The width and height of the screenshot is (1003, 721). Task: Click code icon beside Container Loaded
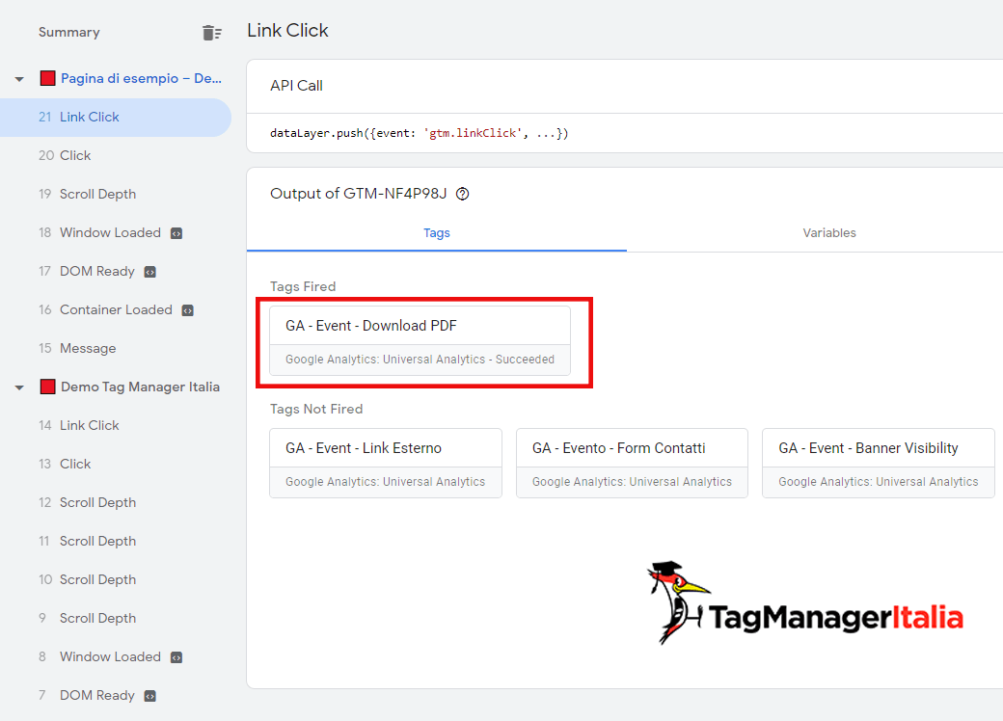(188, 310)
